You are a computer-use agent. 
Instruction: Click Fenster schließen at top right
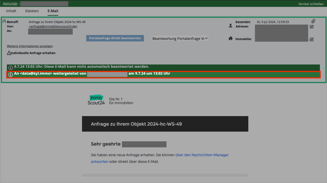311,4
